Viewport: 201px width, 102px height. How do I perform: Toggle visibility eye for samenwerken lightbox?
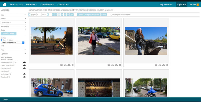(24, 62)
